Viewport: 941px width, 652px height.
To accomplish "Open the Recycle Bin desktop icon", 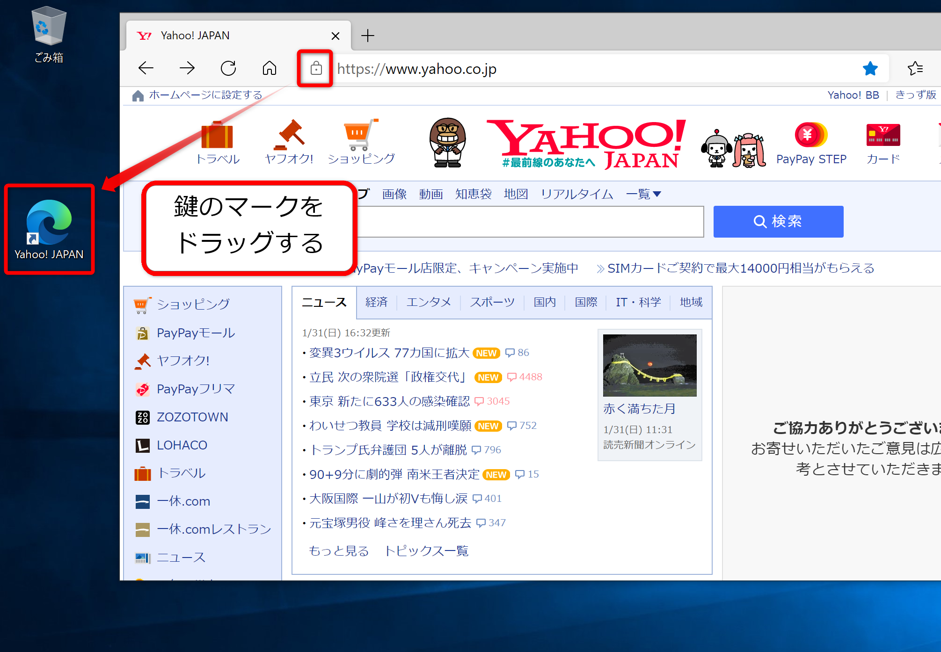I will 49,35.
